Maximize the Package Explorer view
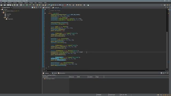The width and height of the screenshot is (171, 96). pos(41,7)
